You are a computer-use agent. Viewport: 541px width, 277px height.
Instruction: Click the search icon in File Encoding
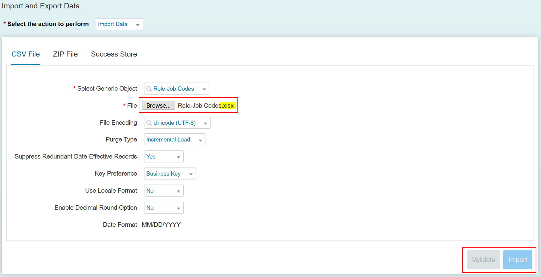(149, 123)
